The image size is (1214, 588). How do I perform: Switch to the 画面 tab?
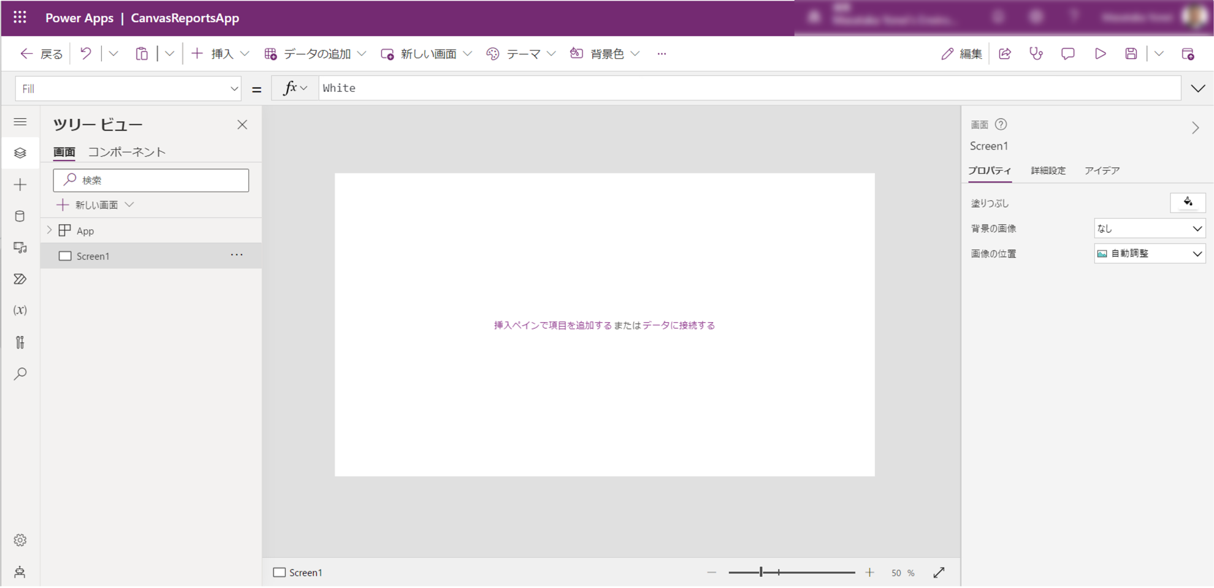coord(64,152)
